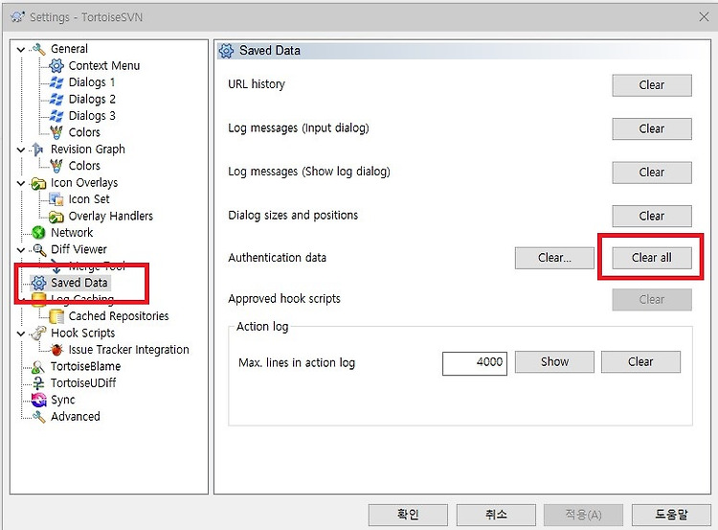Screen dimensions: 718x530
Task: Click the Overlay Handlers icon
Action: point(56,216)
